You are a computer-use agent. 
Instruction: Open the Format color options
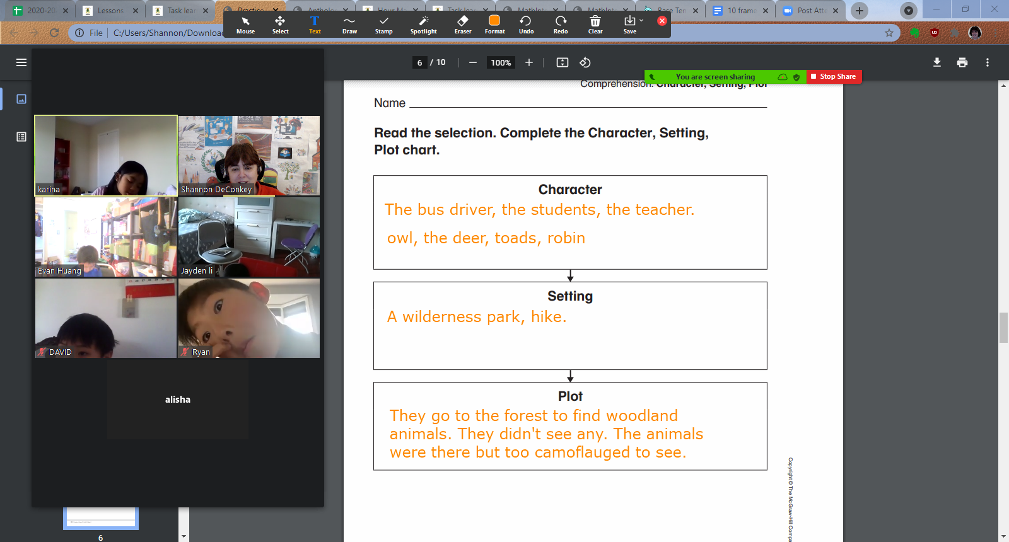tap(494, 25)
